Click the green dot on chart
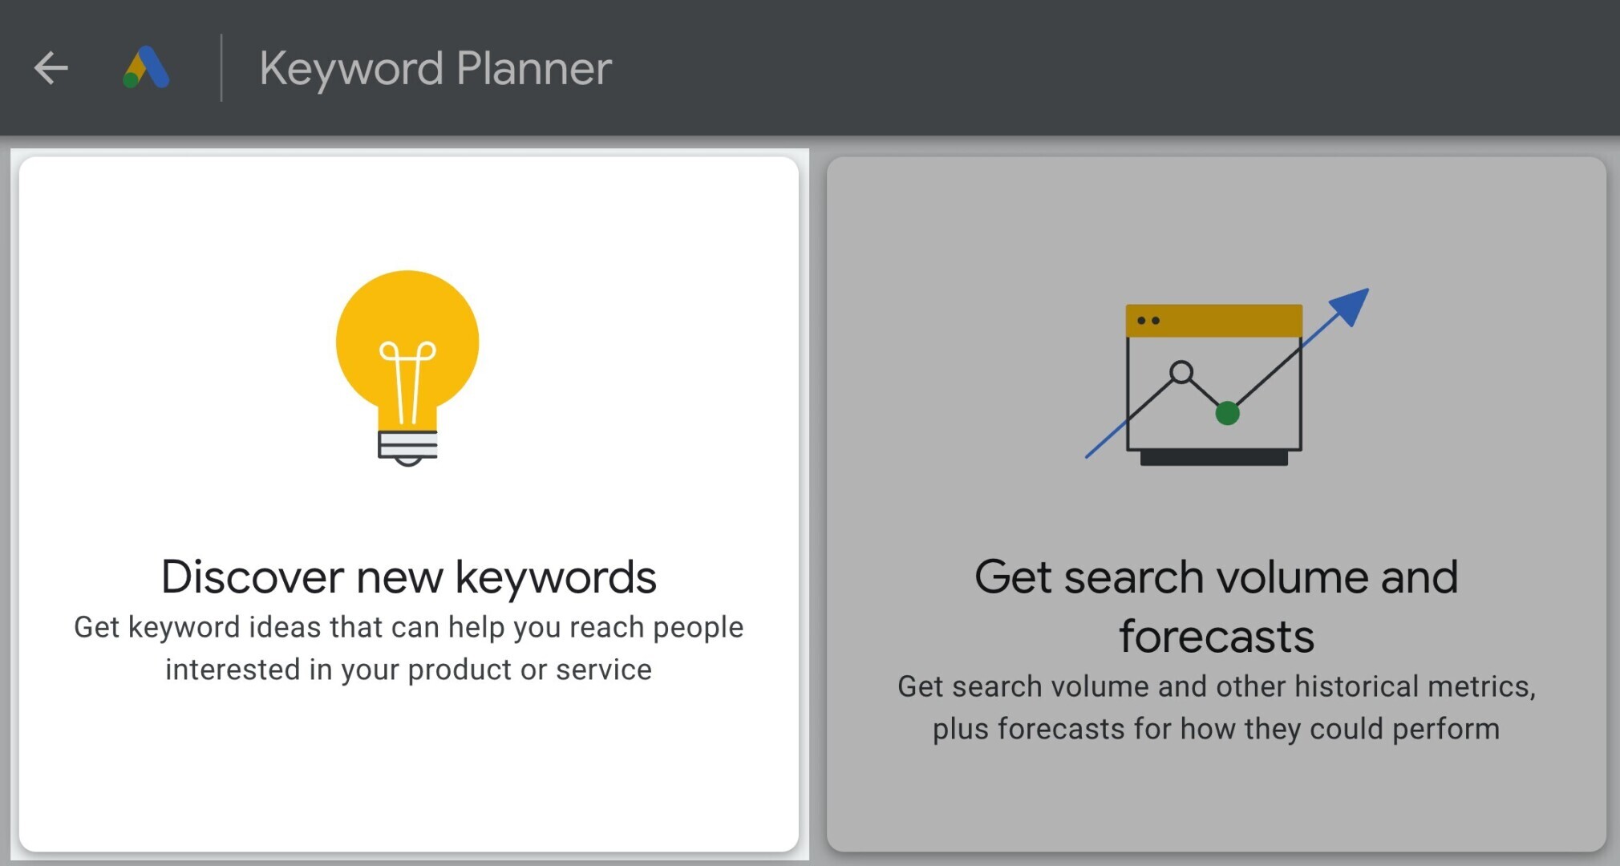The image size is (1620, 866). click(x=1227, y=413)
